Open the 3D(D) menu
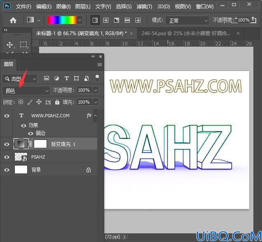This screenshot has width=262, height=242. (x=164, y=7)
